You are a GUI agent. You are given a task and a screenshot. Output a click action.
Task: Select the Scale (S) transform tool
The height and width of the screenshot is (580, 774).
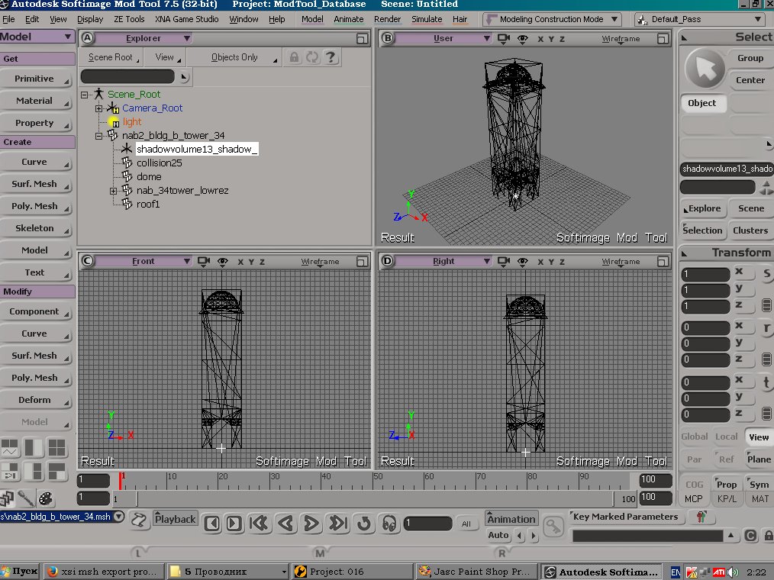(x=766, y=274)
